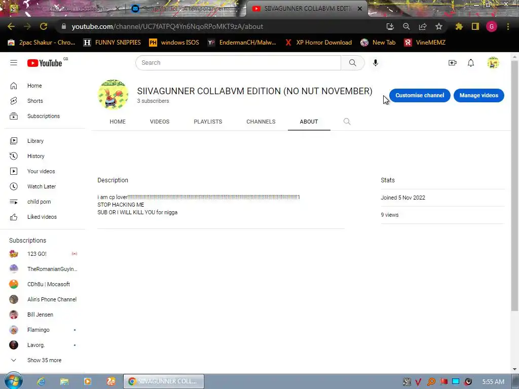Open Watch Later in the sidebar
This screenshot has width=519, height=389.
(43, 186)
